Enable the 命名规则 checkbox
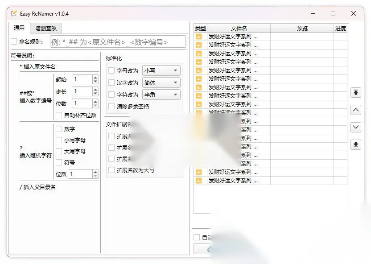The image size is (371, 264). coord(14,41)
